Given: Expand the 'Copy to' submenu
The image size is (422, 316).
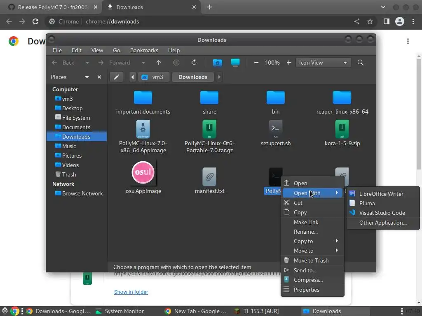Looking at the screenshot, I should (312, 241).
